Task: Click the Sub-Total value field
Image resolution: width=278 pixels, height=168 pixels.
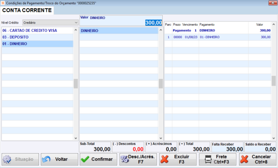Action: tap(95, 147)
